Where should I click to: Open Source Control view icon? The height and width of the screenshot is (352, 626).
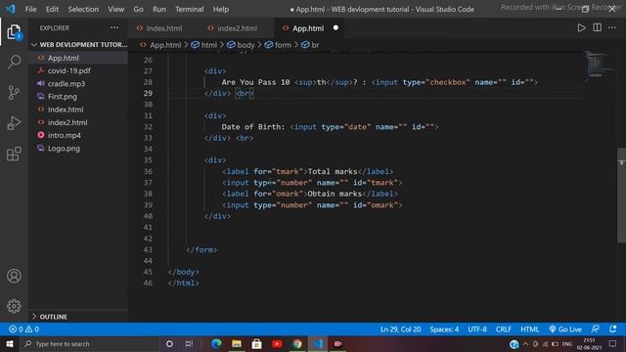click(14, 93)
